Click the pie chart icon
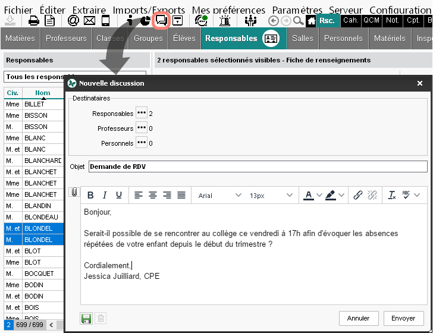 145,21
